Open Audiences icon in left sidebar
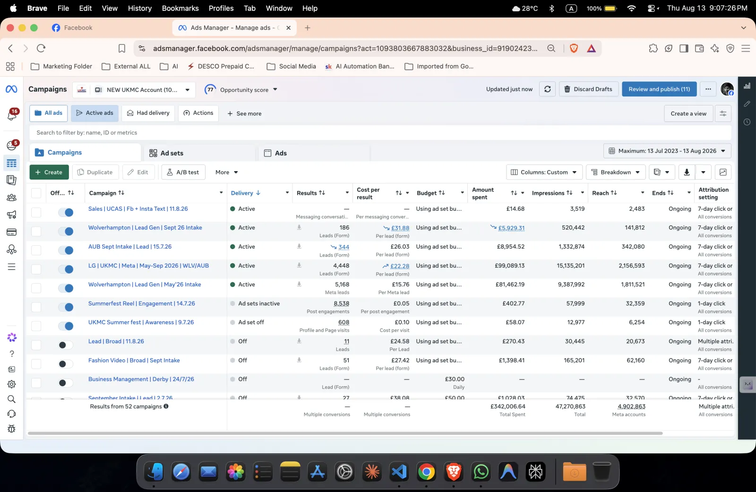 [x=12, y=198]
